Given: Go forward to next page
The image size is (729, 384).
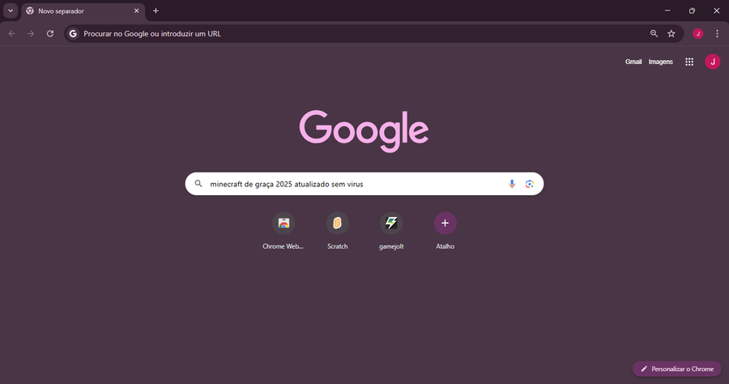Looking at the screenshot, I should 31,33.
